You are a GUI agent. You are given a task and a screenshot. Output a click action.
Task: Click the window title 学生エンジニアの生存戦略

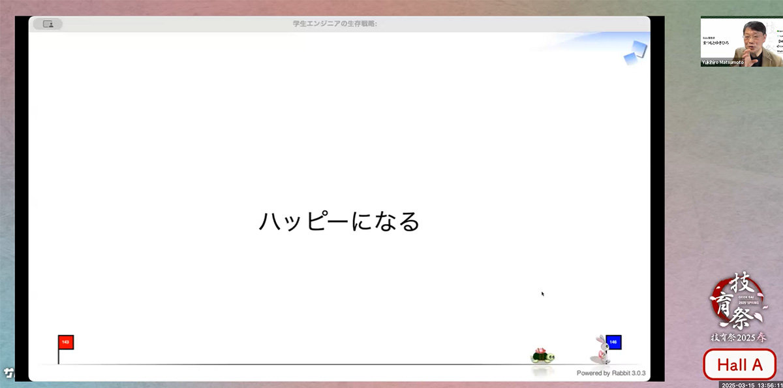(335, 24)
